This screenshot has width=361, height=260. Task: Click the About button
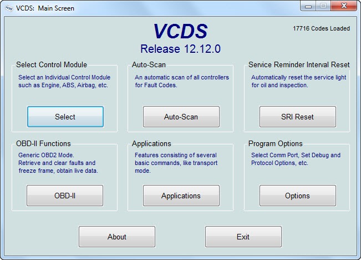117,237
